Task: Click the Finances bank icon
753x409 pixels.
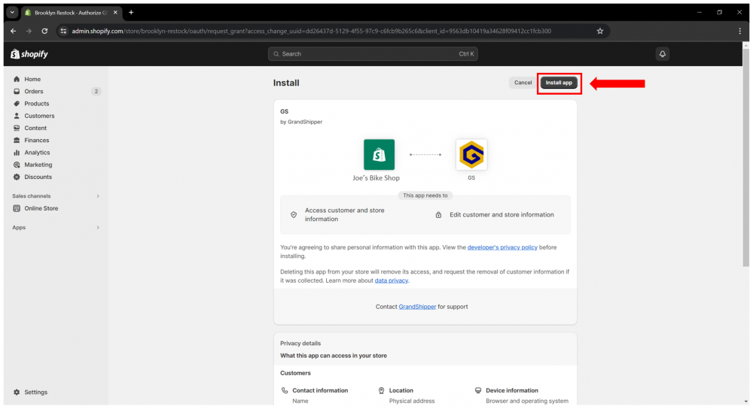Action: (x=17, y=140)
